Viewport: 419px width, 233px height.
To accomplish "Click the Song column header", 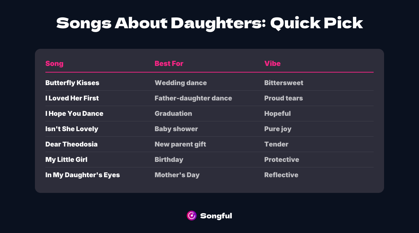I will (54, 63).
